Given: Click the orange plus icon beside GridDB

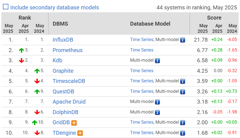Looking at the screenshot, I should tap(74, 123).
